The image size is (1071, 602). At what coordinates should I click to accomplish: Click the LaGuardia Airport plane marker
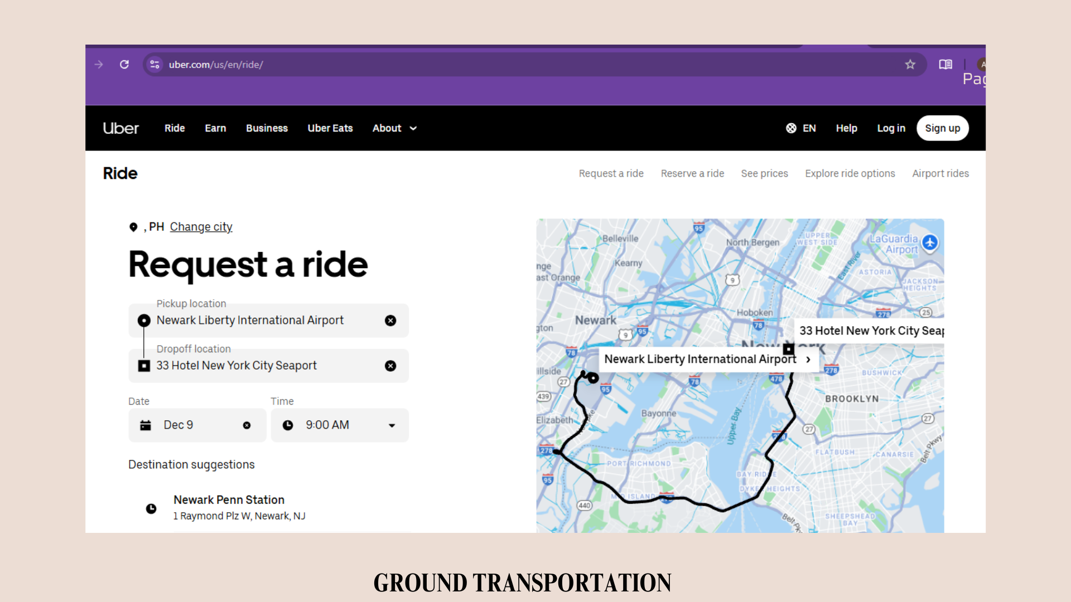click(929, 242)
